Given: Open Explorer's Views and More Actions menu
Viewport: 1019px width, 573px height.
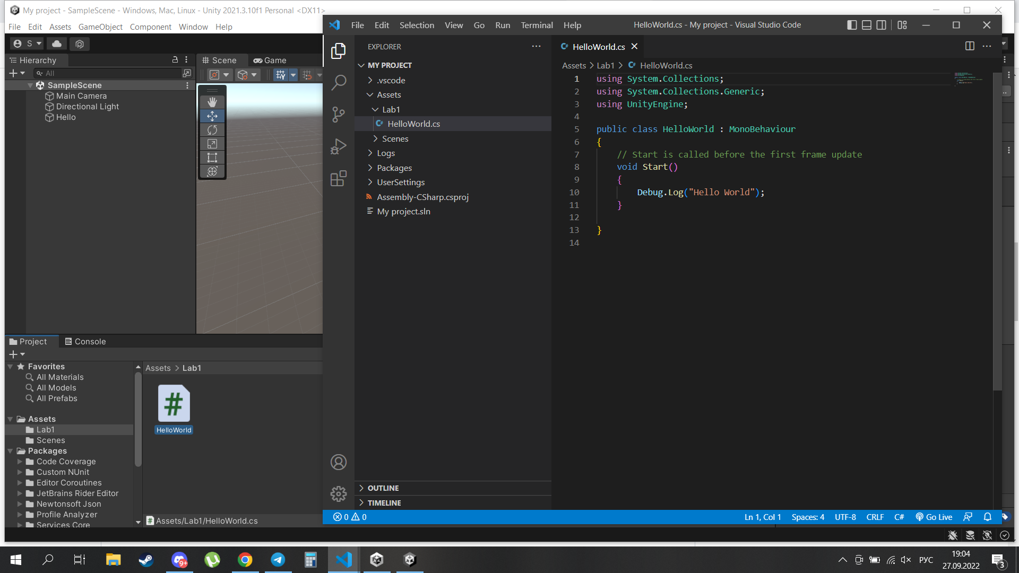Looking at the screenshot, I should pyautogui.click(x=537, y=47).
